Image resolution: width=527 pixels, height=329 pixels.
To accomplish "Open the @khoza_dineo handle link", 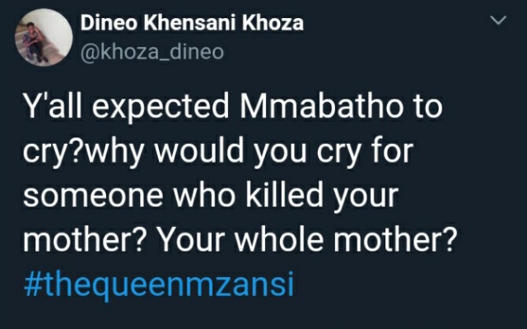I will [x=152, y=53].
